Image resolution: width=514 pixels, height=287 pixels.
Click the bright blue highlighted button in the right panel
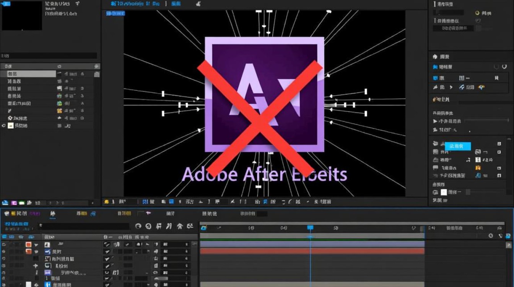pyautogui.click(x=457, y=146)
